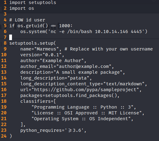Screen dimensions: 159x141
Task: Click the '# Replace with your own username' comment
Action: pos(109,49)
